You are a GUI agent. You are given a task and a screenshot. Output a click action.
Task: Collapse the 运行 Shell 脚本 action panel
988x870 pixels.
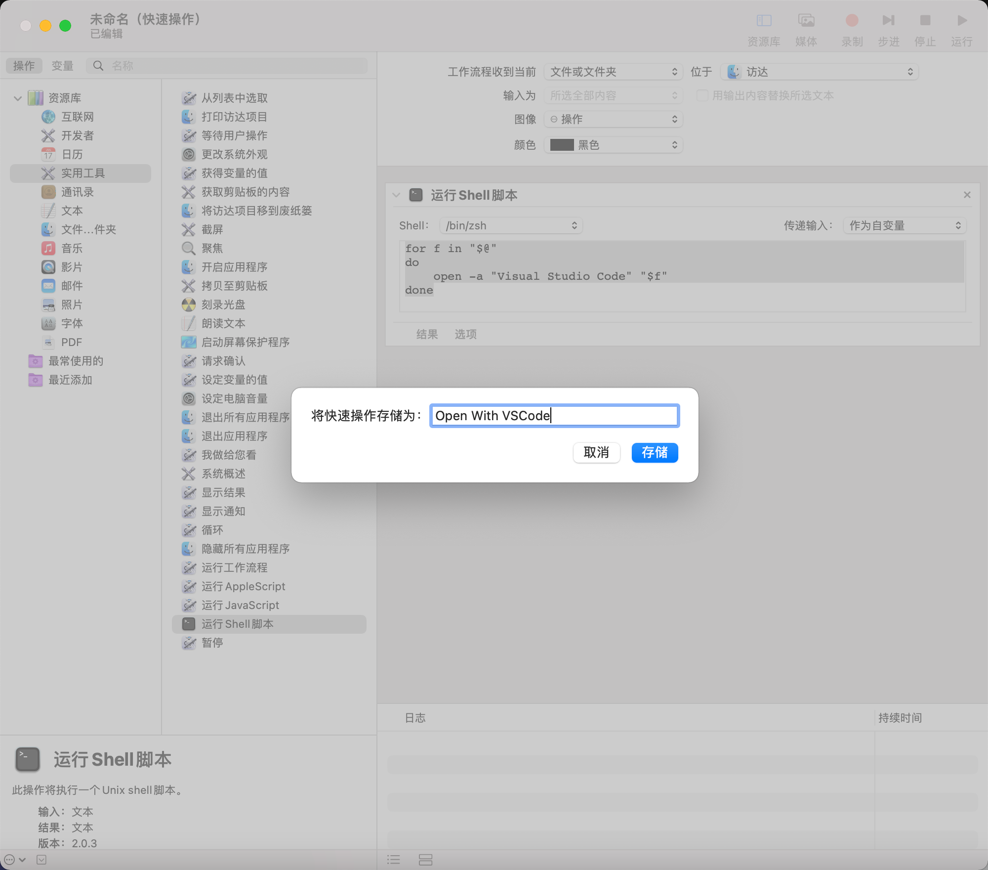(x=396, y=195)
